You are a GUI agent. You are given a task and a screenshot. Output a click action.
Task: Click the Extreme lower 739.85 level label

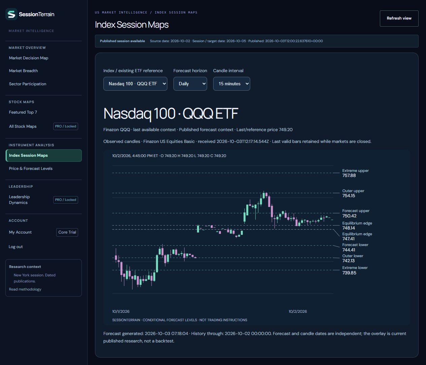point(355,270)
